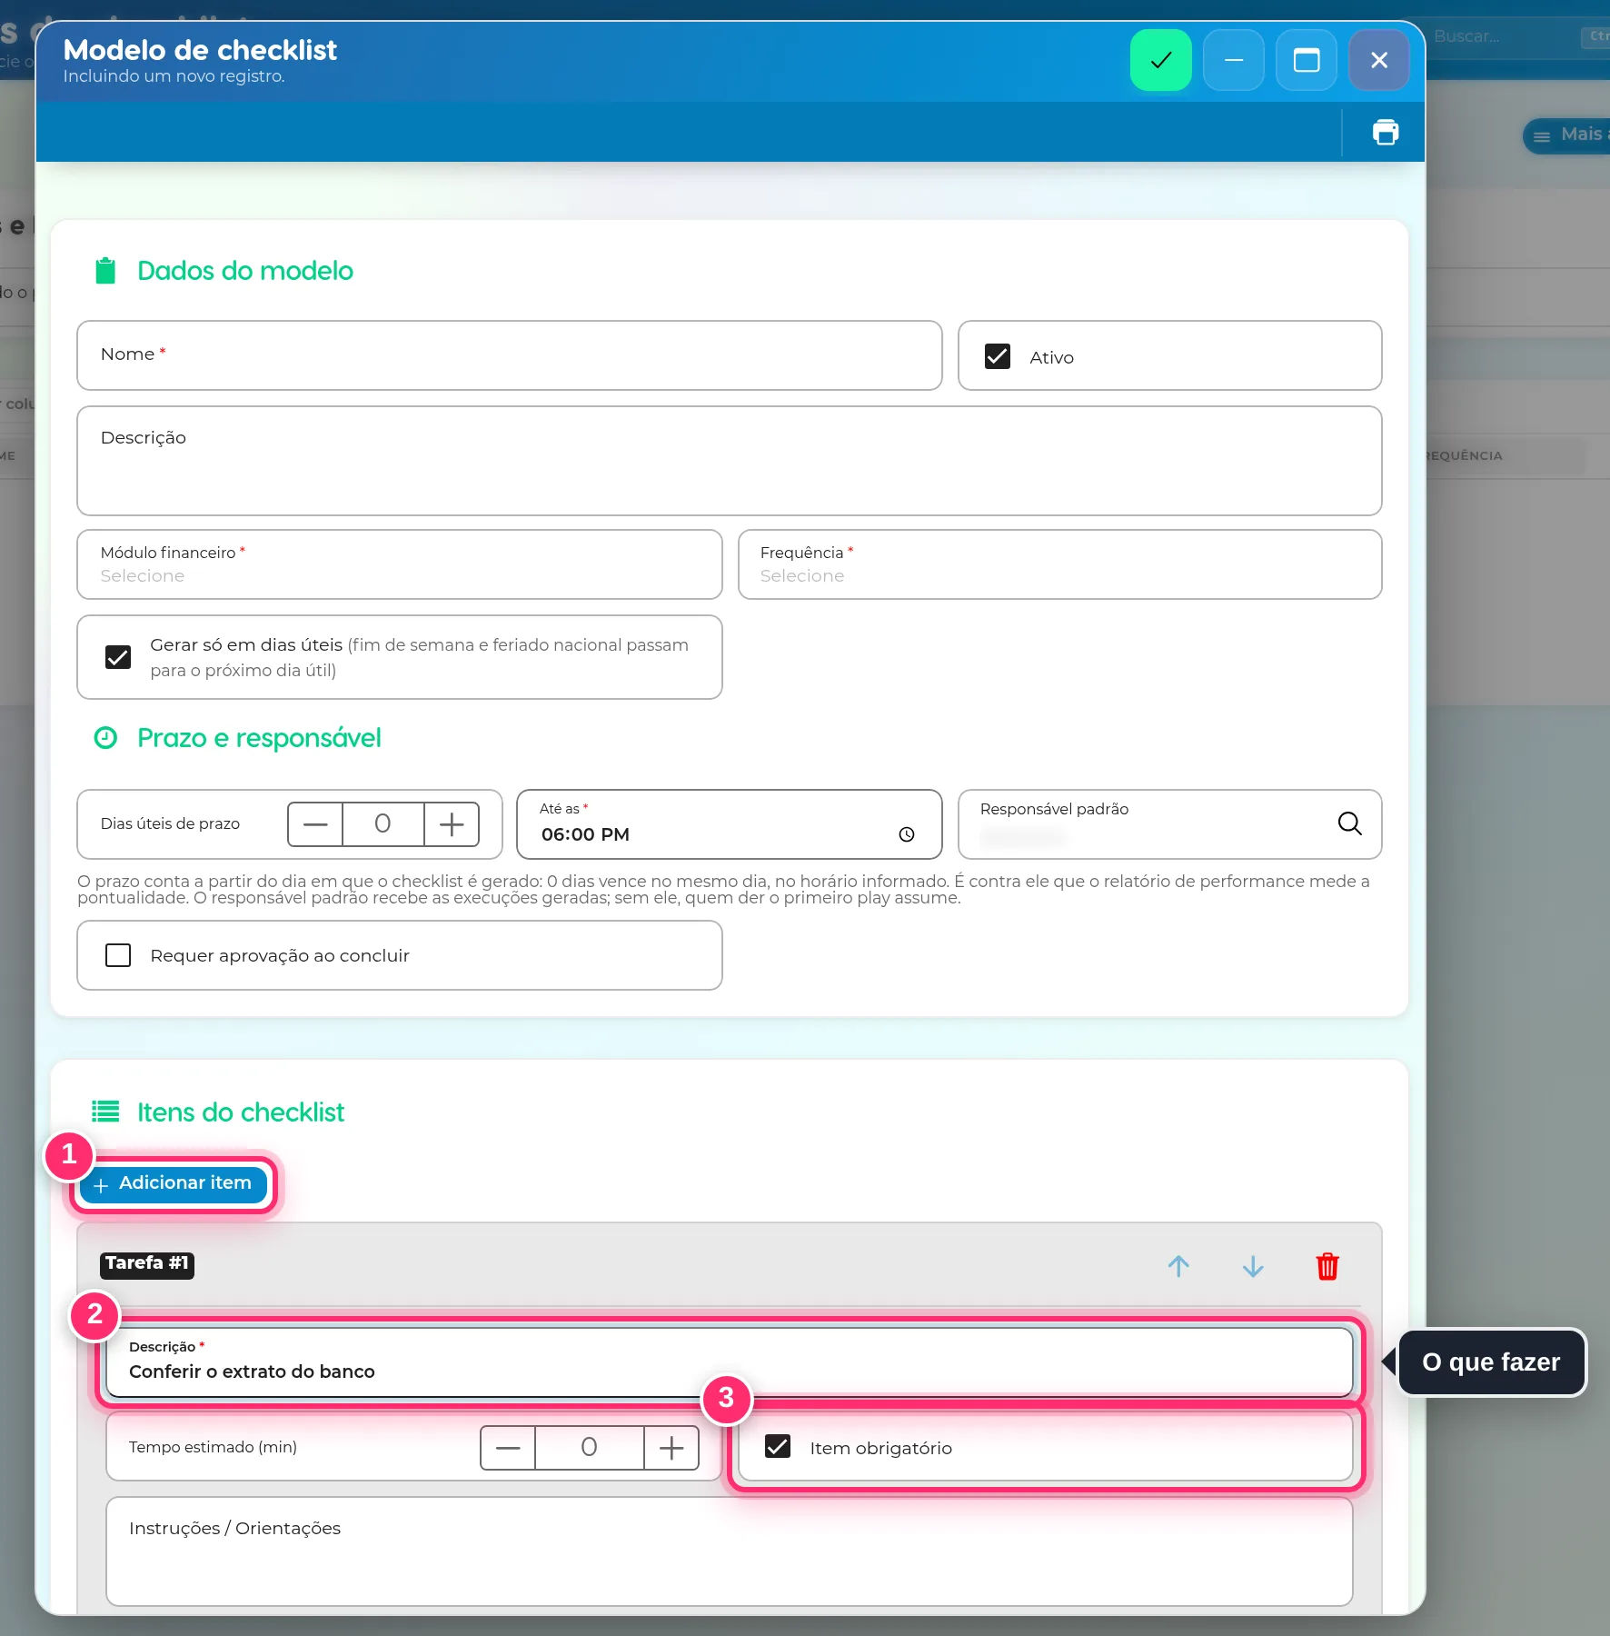The image size is (1610, 1636).
Task: Increase Tempo estimado with plus
Action: 671,1448
